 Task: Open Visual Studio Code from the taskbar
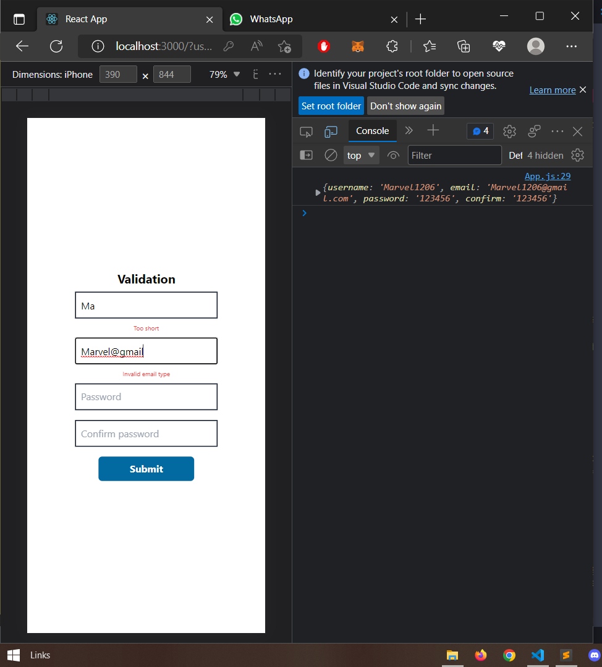[x=538, y=655]
